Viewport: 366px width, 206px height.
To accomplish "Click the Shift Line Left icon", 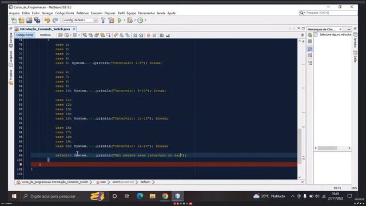I will [x=135, y=35].
